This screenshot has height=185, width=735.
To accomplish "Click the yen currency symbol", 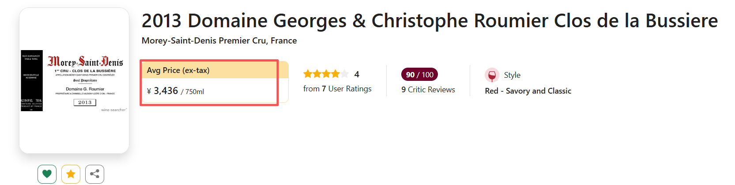I will 149,91.
